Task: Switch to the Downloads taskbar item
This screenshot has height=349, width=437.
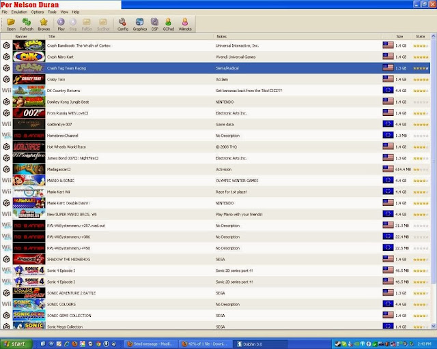Action: (x=206, y=344)
